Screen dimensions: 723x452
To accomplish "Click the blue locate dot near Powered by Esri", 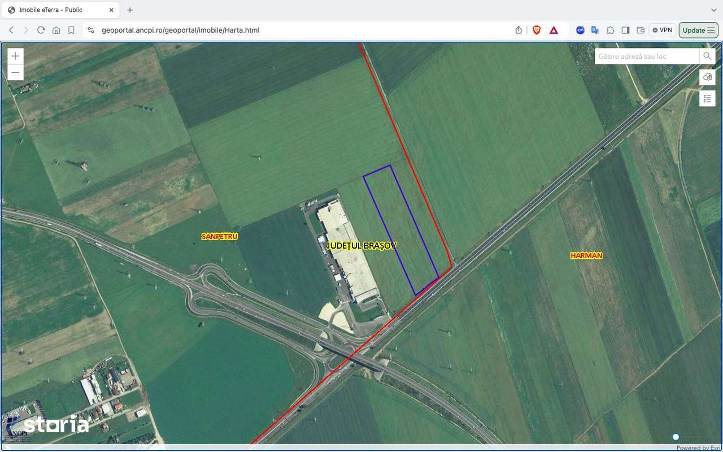I will coord(676,437).
